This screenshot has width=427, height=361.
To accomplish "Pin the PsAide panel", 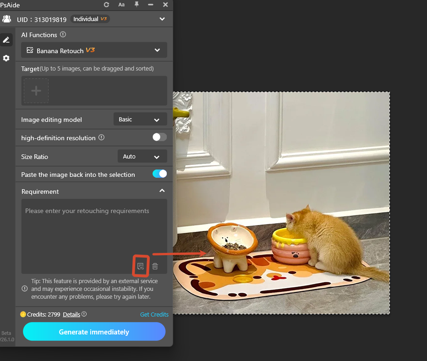I will 136,5.
